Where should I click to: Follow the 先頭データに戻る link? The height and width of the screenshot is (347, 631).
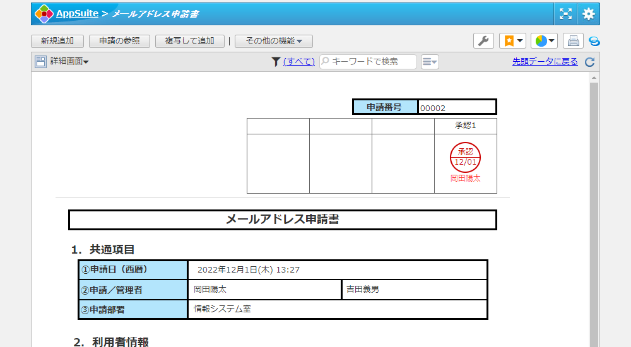point(545,61)
